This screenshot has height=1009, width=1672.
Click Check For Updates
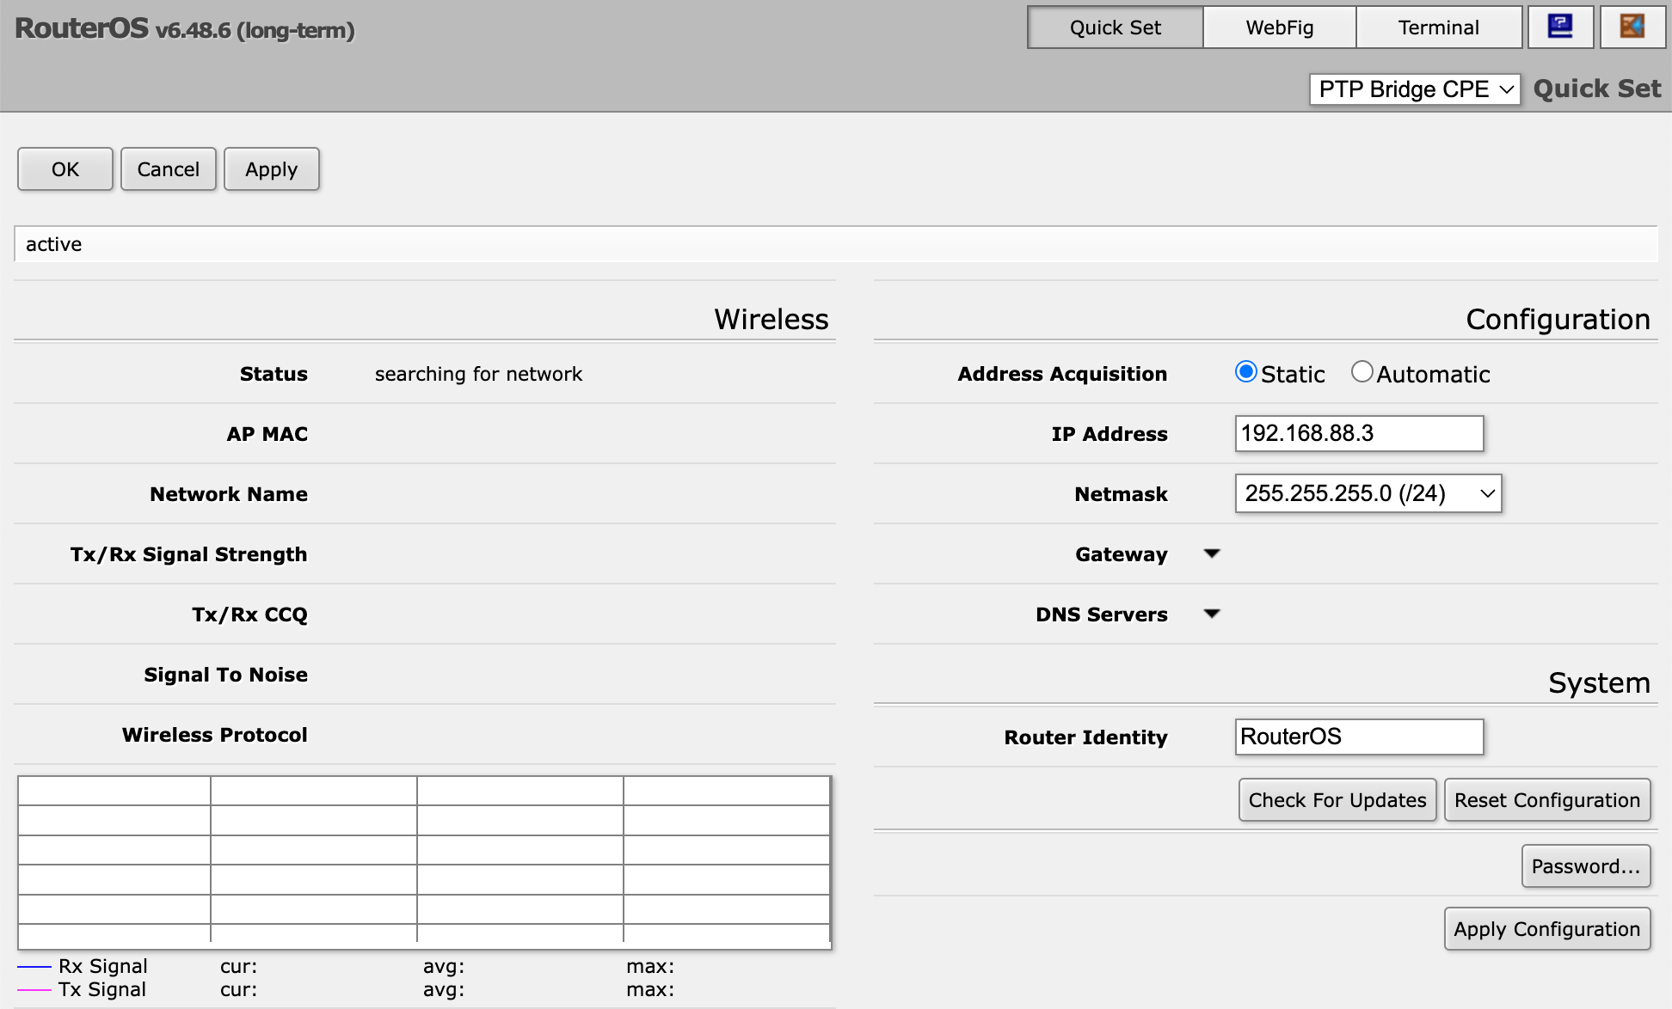click(1337, 800)
